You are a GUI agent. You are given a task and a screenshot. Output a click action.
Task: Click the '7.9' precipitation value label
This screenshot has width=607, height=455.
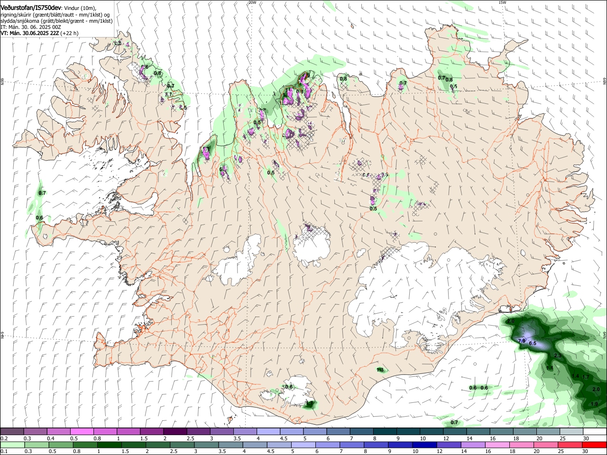[x=522, y=341]
